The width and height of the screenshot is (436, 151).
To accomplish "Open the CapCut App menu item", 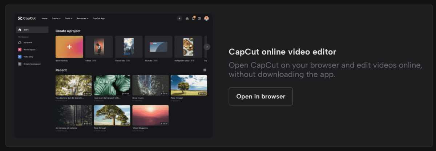I will [98, 18].
